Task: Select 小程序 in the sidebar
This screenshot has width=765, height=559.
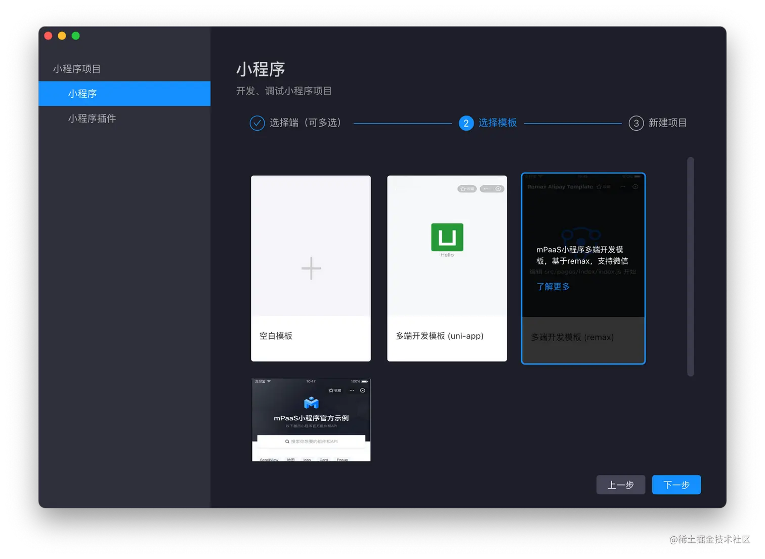Action: point(124,94)
